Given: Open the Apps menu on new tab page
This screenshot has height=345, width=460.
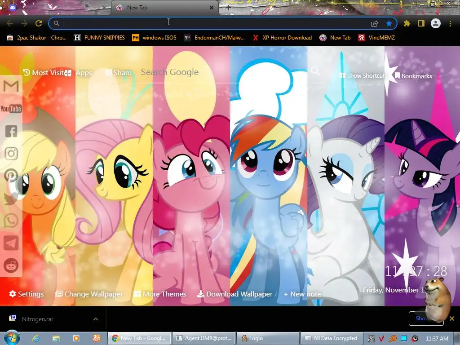Looking at the screenshot, I should tap(78, 72).
